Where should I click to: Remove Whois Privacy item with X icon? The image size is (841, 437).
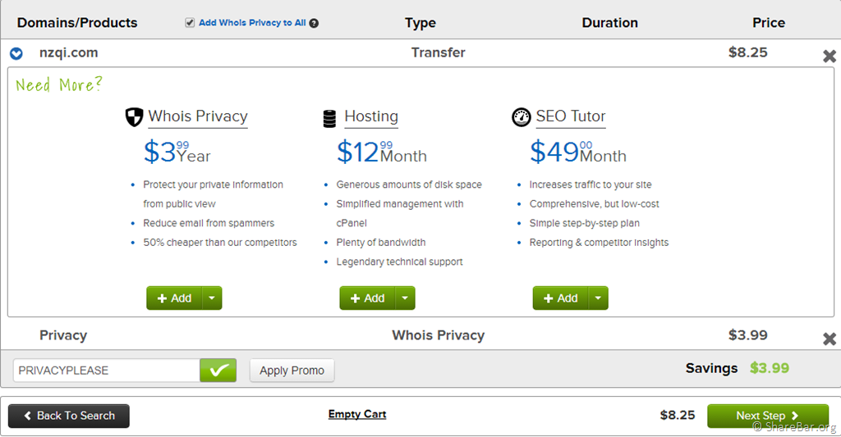[829, 339]
